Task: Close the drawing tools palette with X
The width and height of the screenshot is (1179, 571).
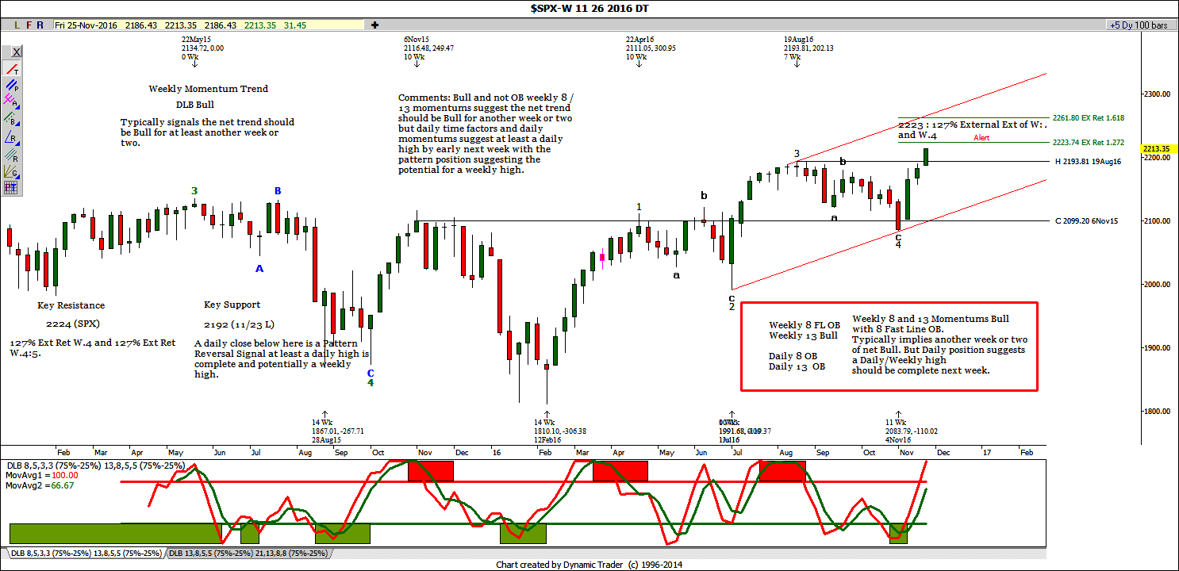Action: coord(17,52)
